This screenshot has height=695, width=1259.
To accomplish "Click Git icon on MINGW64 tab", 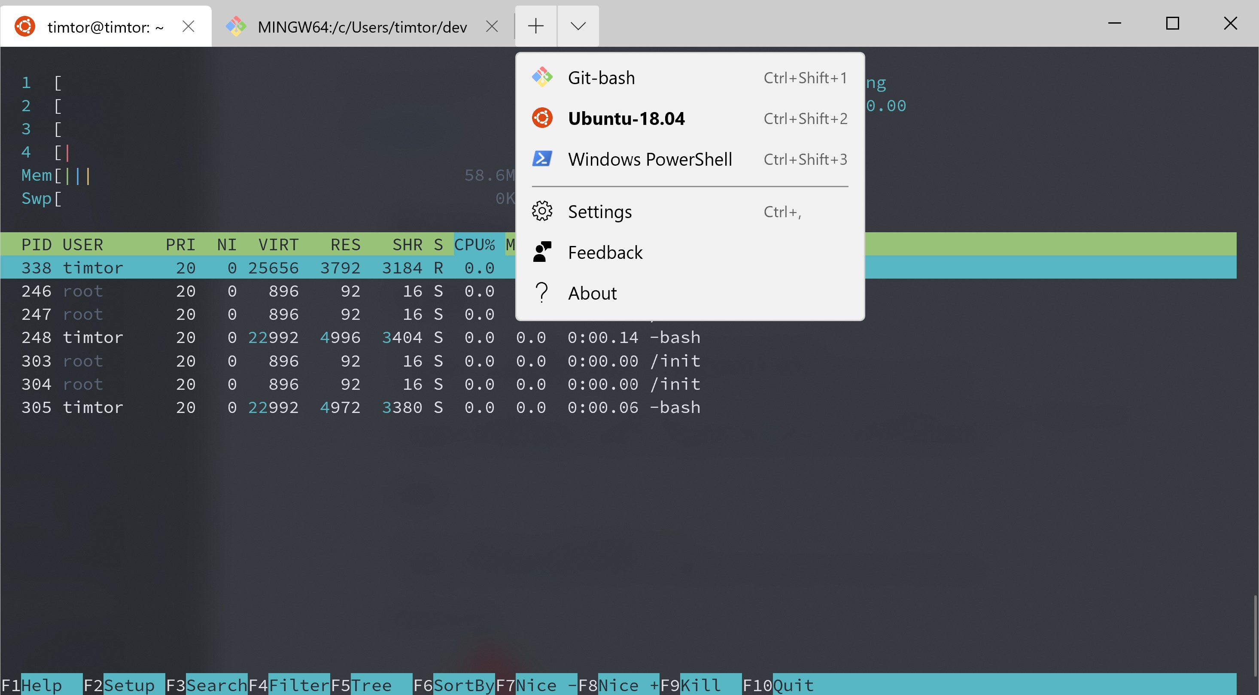I will 237,26.
